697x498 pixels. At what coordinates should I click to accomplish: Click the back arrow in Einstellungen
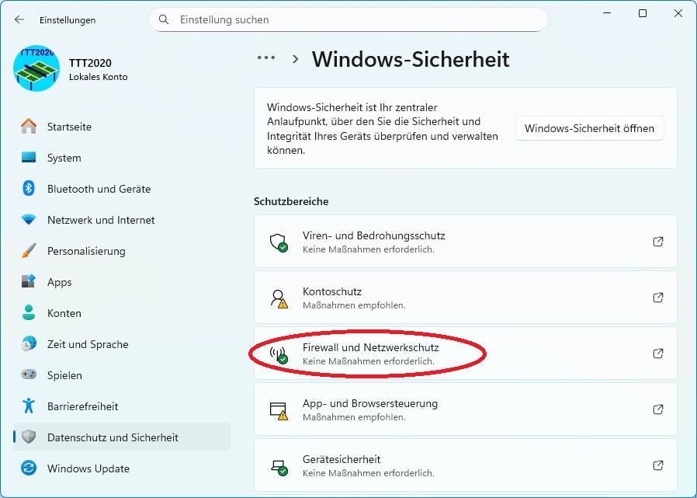point(19,19)
